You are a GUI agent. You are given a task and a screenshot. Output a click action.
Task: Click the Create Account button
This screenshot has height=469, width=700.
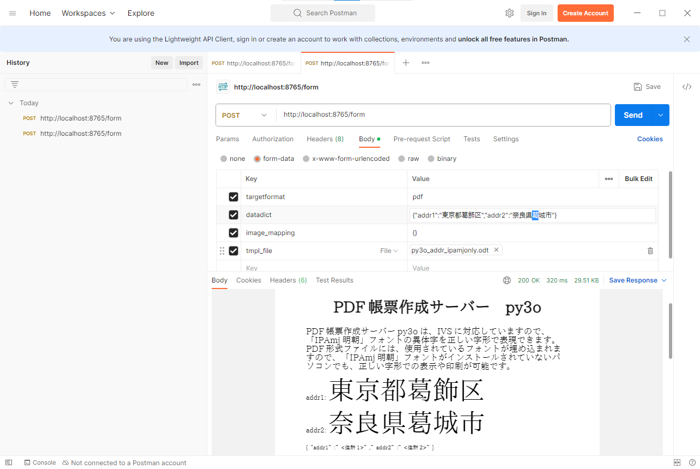585,13
